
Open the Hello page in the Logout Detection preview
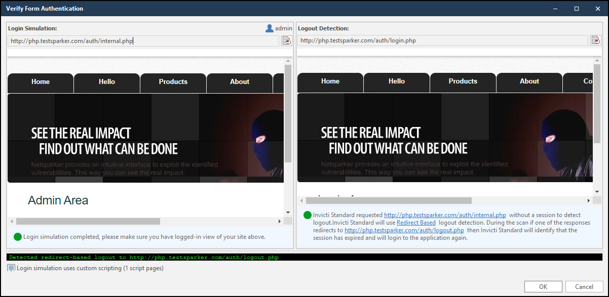click(396, 81)
